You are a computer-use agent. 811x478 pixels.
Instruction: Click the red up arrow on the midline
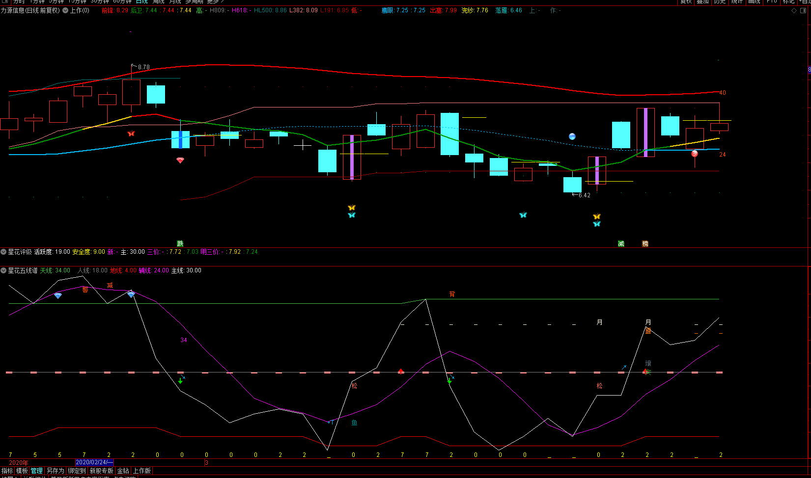[401, 371]
